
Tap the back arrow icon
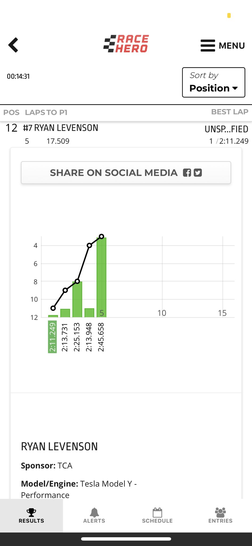coord(13,45)
